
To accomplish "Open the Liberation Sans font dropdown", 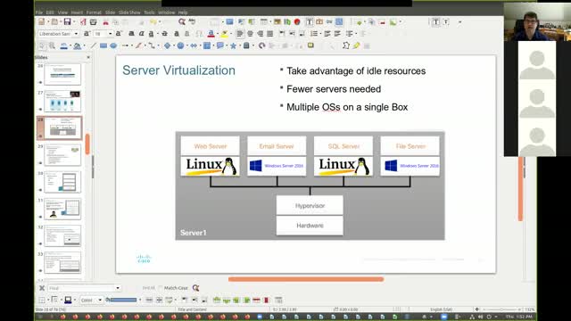I will [x=76, y=34].
